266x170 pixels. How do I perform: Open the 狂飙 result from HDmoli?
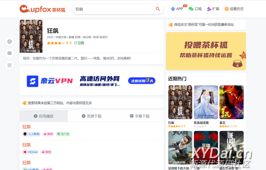tap(27, 145)
